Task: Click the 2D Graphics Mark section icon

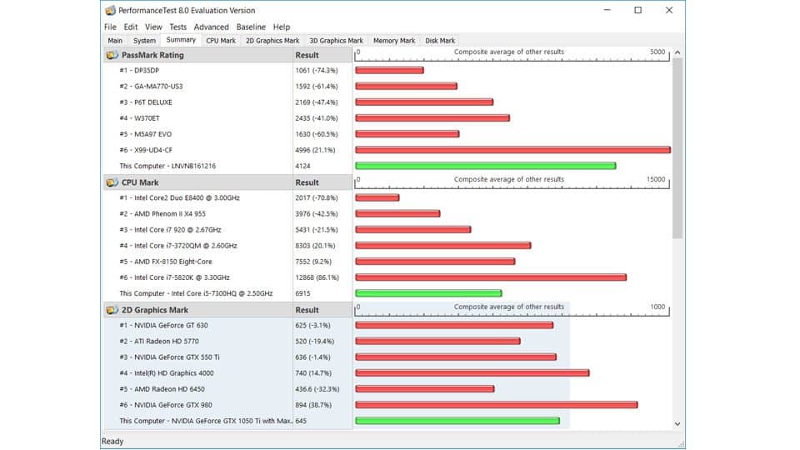Action: point(112,310)
